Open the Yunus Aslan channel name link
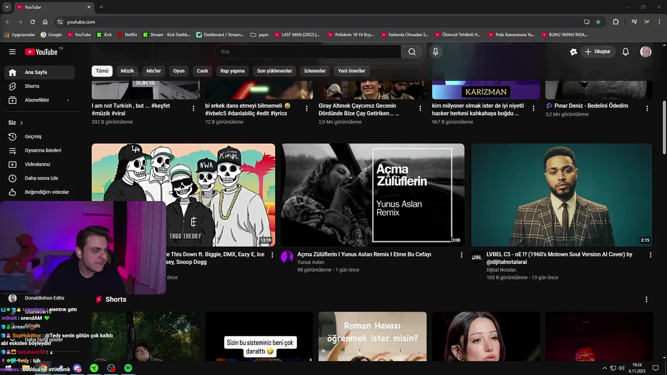The image size is (667, 375). click(x=311, y=262)
